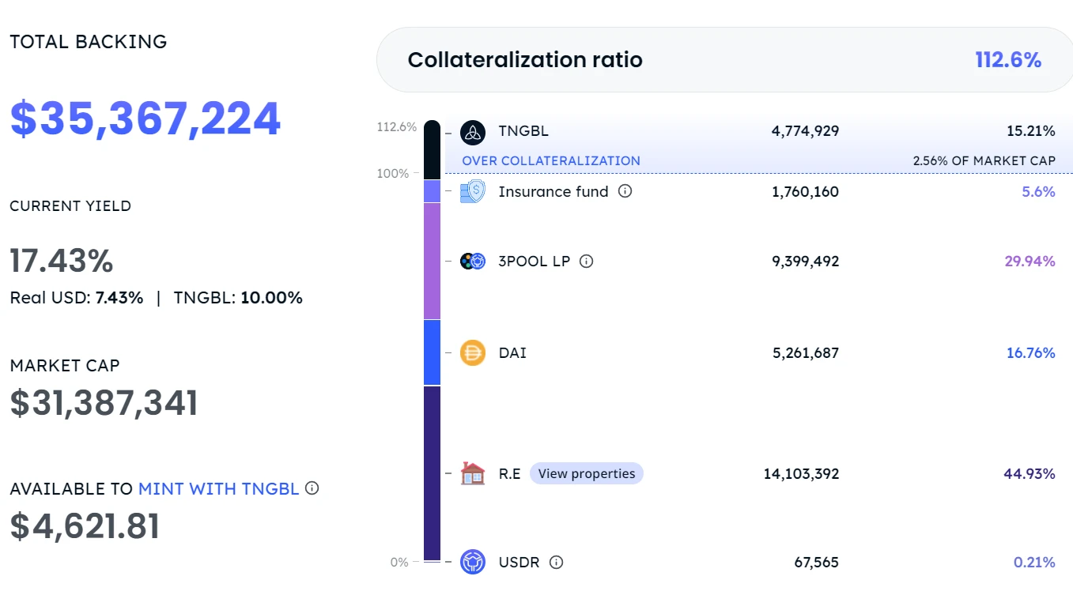The height and width of the screenshot is (595, 1073).
Task: Click the Collateralization ratio 112.6% value
Action: pos(1008,60)
